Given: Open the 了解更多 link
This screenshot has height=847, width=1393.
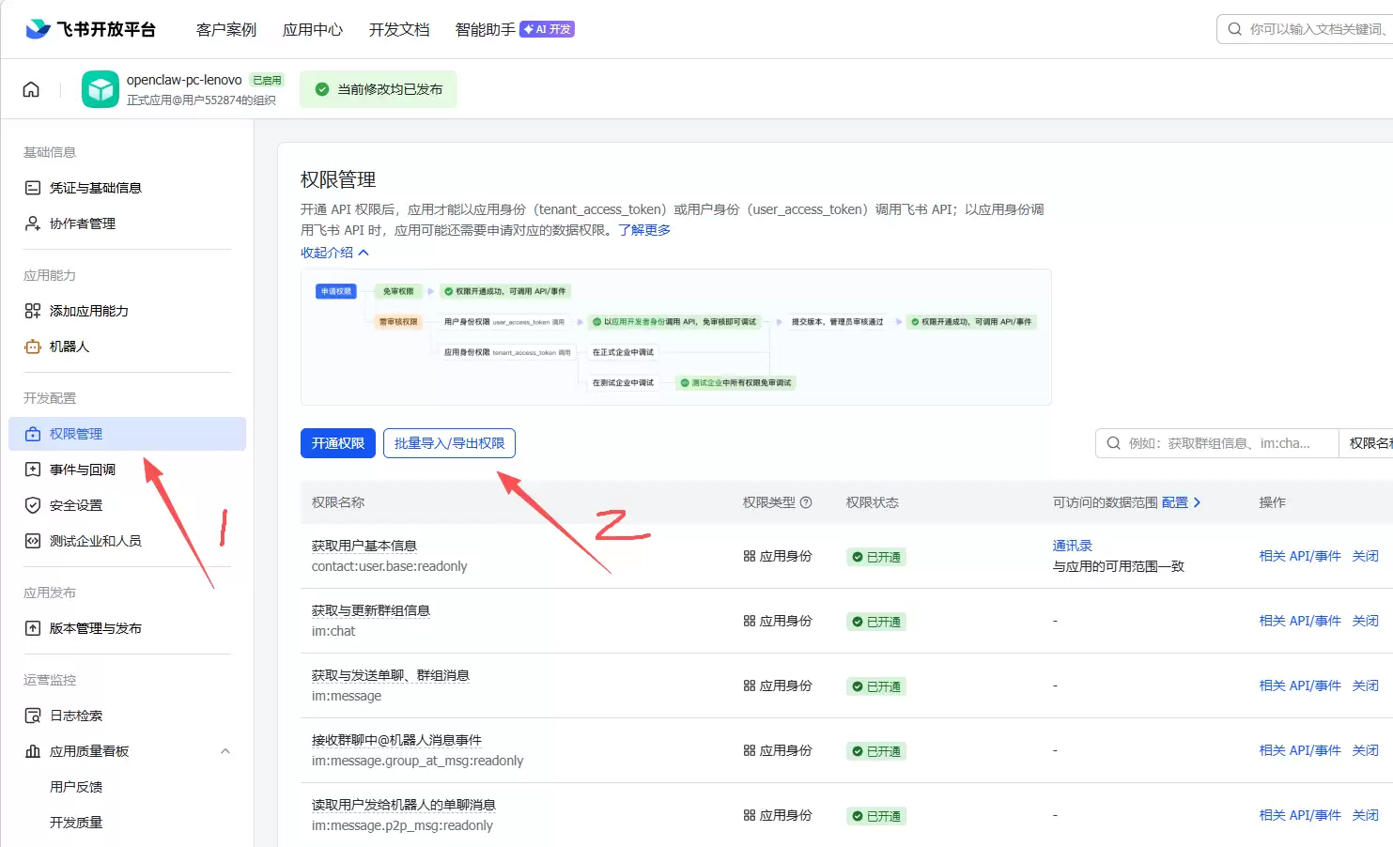Looking at the screenshot, I should pos(644,230).
